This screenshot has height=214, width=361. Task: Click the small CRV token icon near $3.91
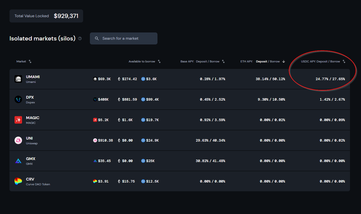(x=95, y=181)
